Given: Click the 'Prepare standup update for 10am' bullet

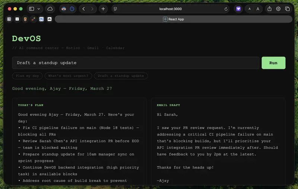Looking at the screenshot, I should pyautogui.click(x=76, y=157).
